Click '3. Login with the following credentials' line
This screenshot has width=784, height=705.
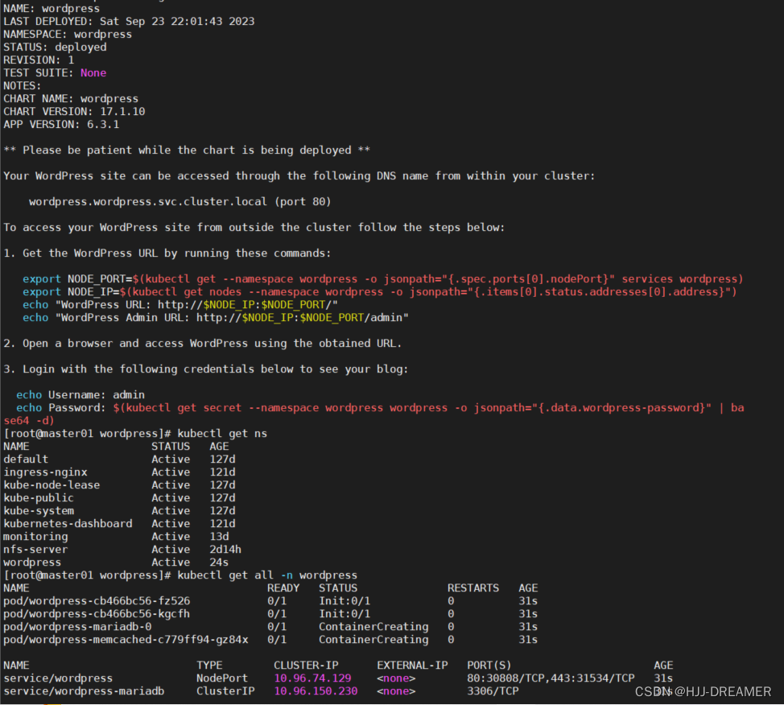[206, 369]
